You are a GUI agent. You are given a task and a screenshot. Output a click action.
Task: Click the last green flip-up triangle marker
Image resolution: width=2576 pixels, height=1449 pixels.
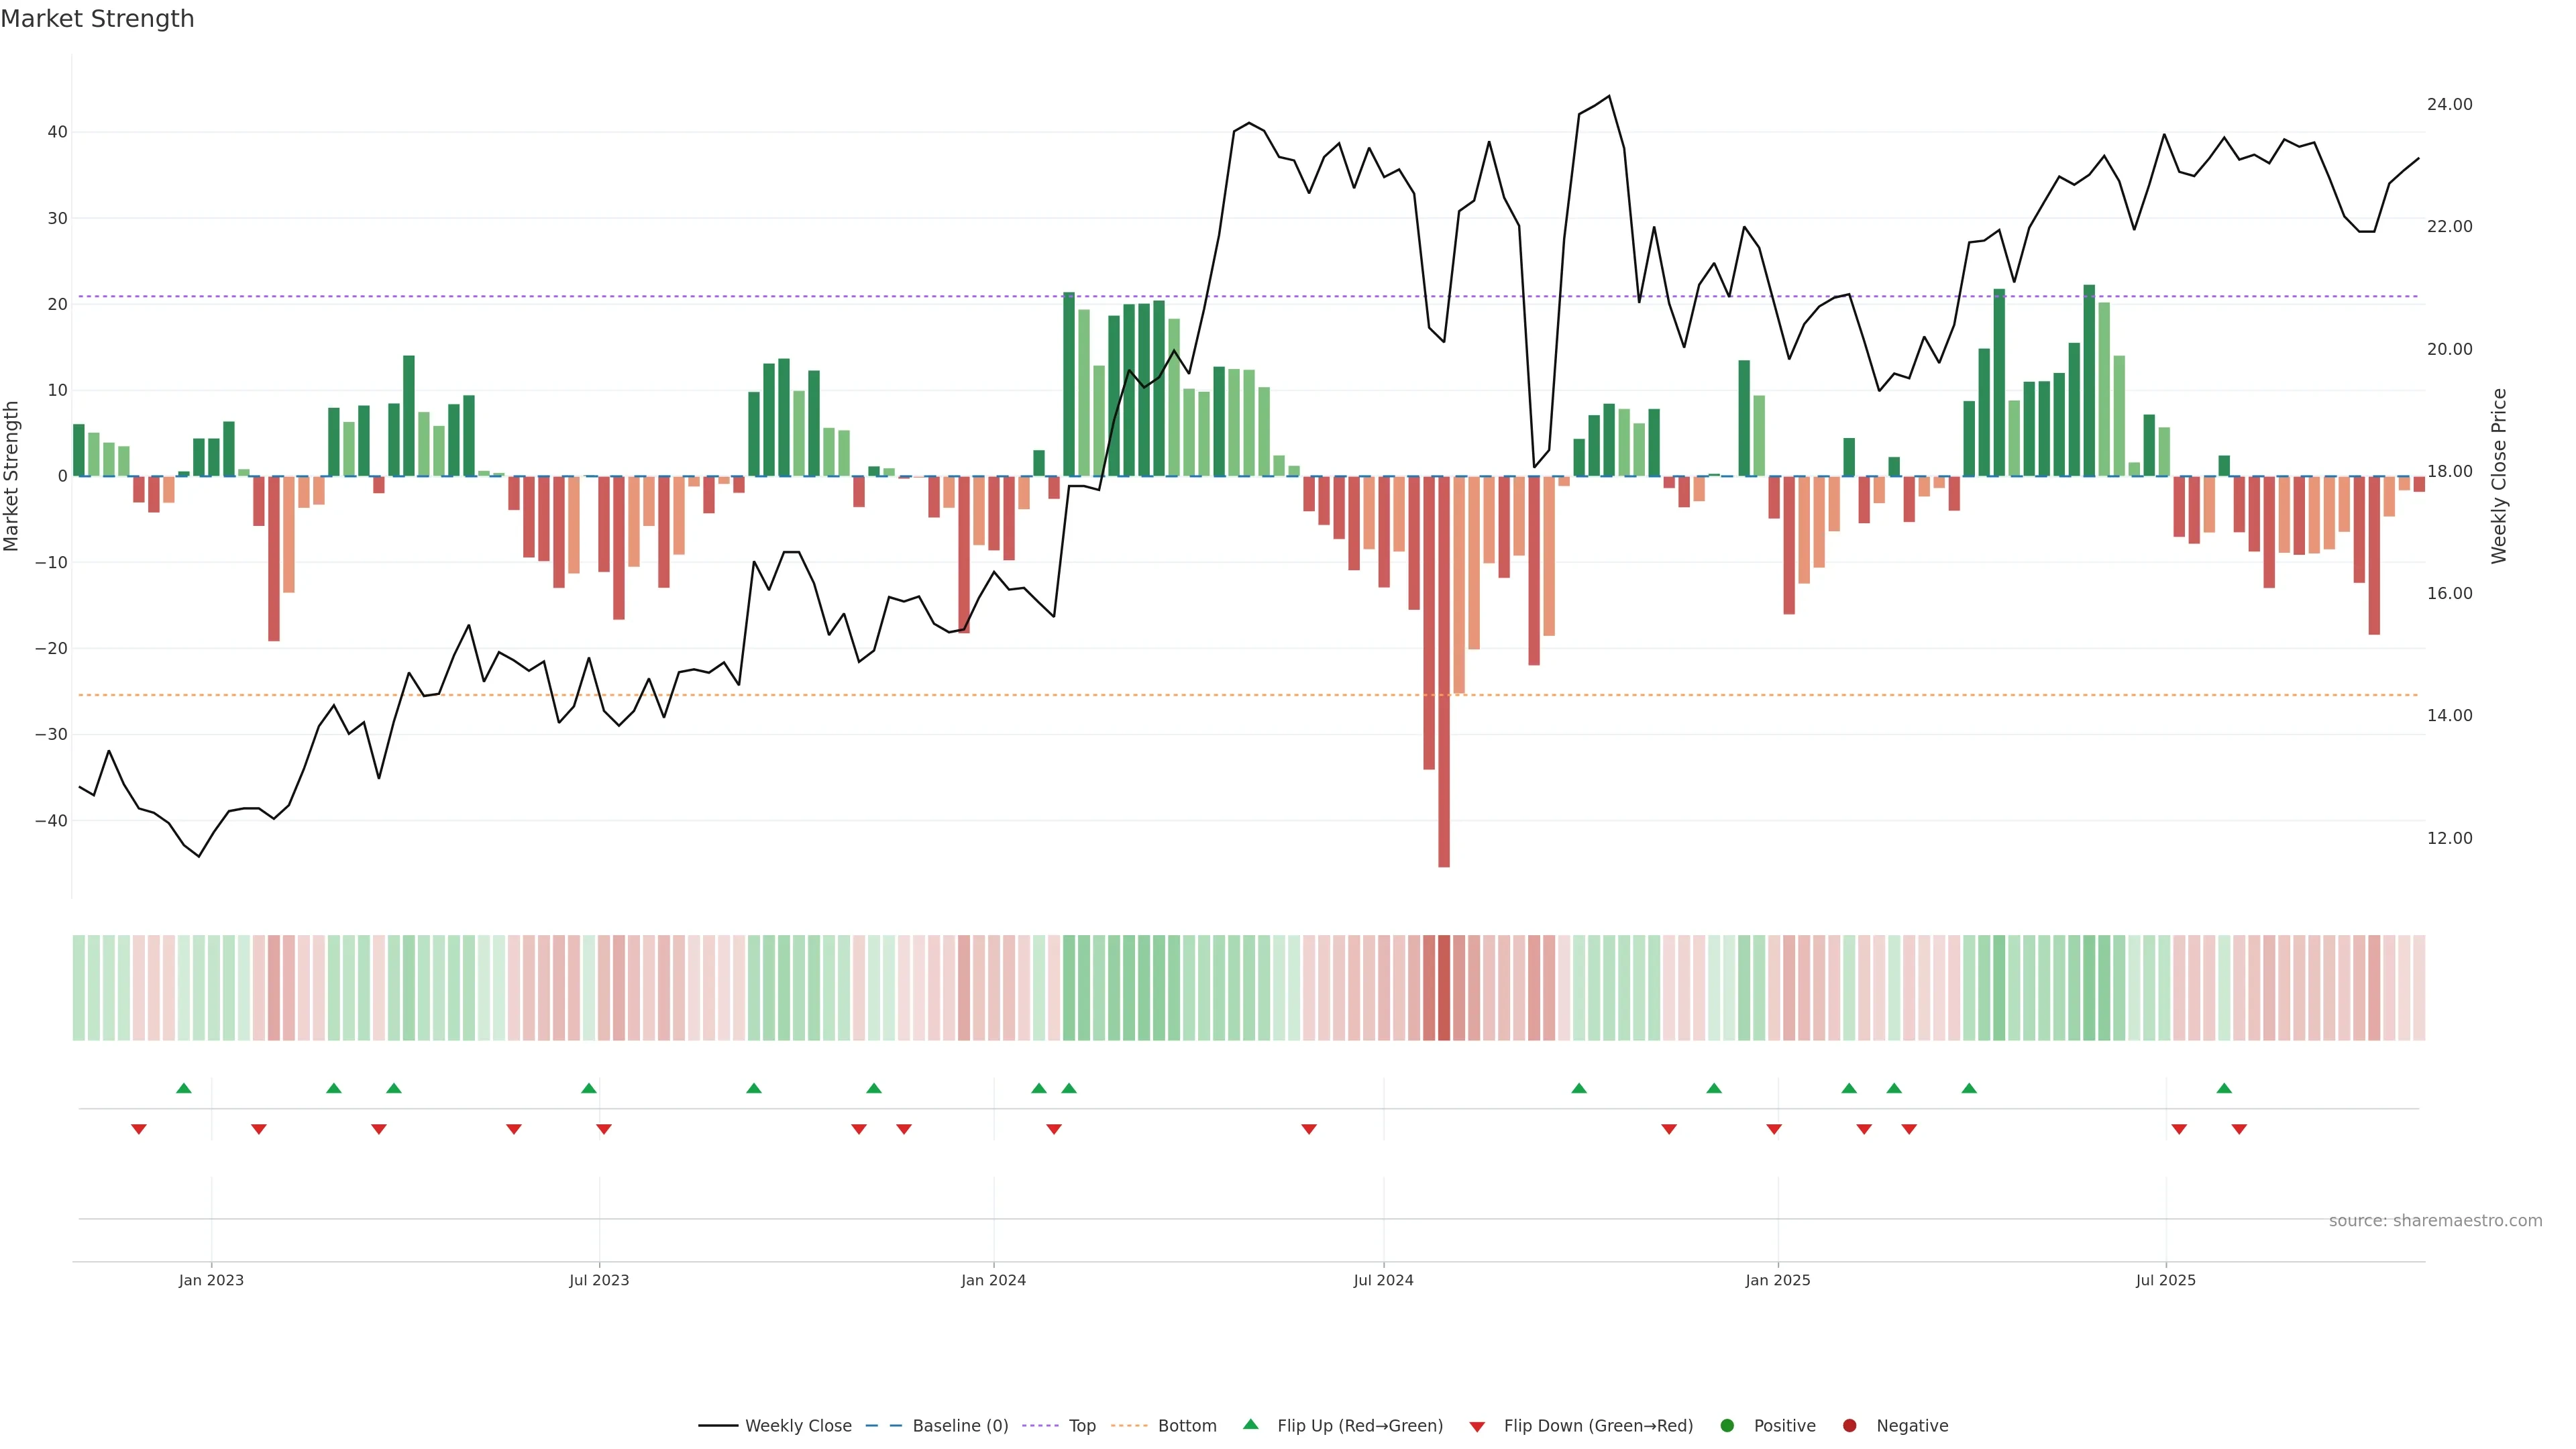point(2224,1088)
